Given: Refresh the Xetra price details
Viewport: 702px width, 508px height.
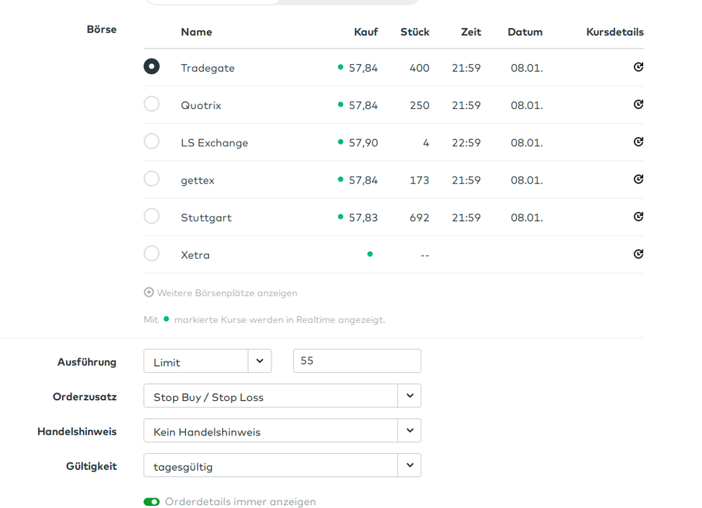Looking at the screenshot, I should point(638,254).
